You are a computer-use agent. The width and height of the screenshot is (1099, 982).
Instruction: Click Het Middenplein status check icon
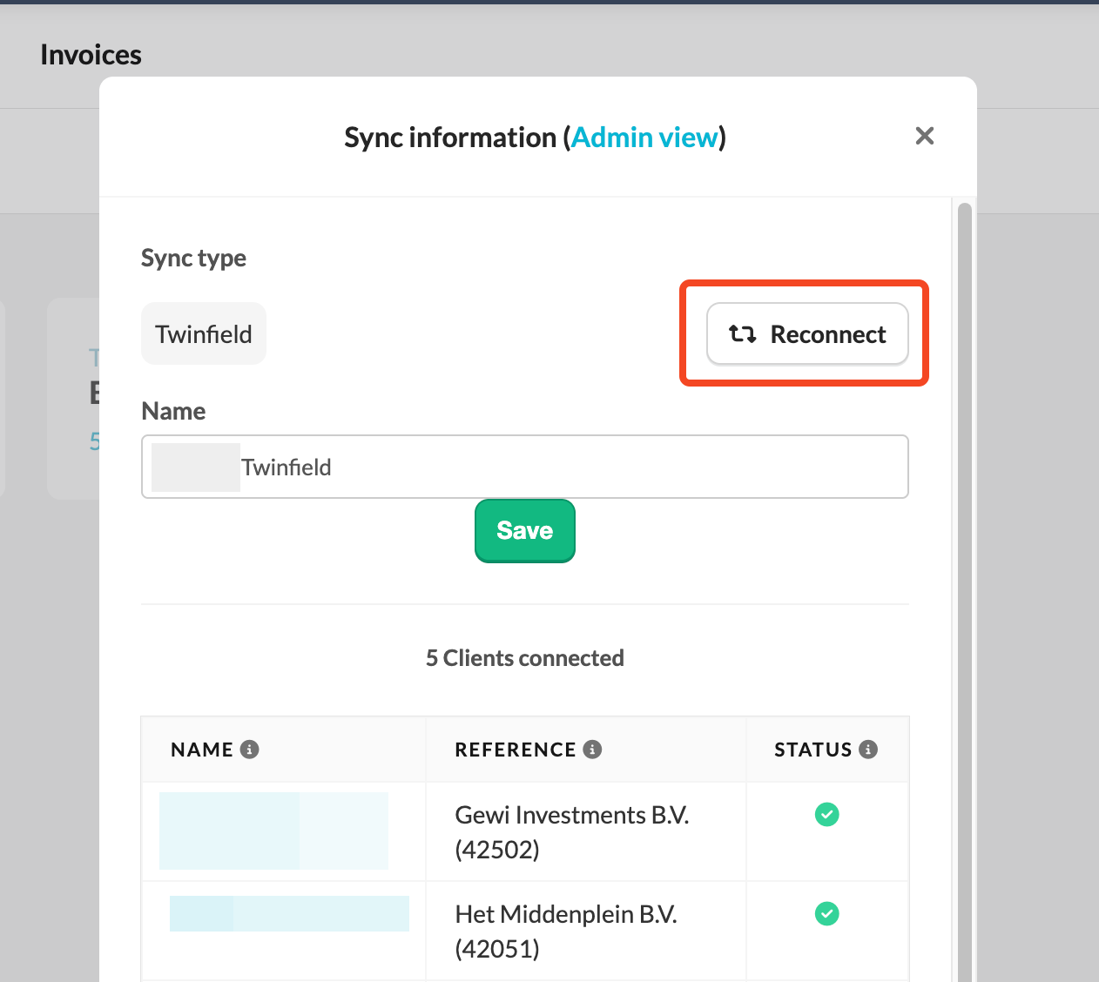pyautogui.click(x=826, y=914)
